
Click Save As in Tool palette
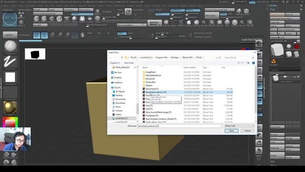pyautogui.click(x=292, y=15)
